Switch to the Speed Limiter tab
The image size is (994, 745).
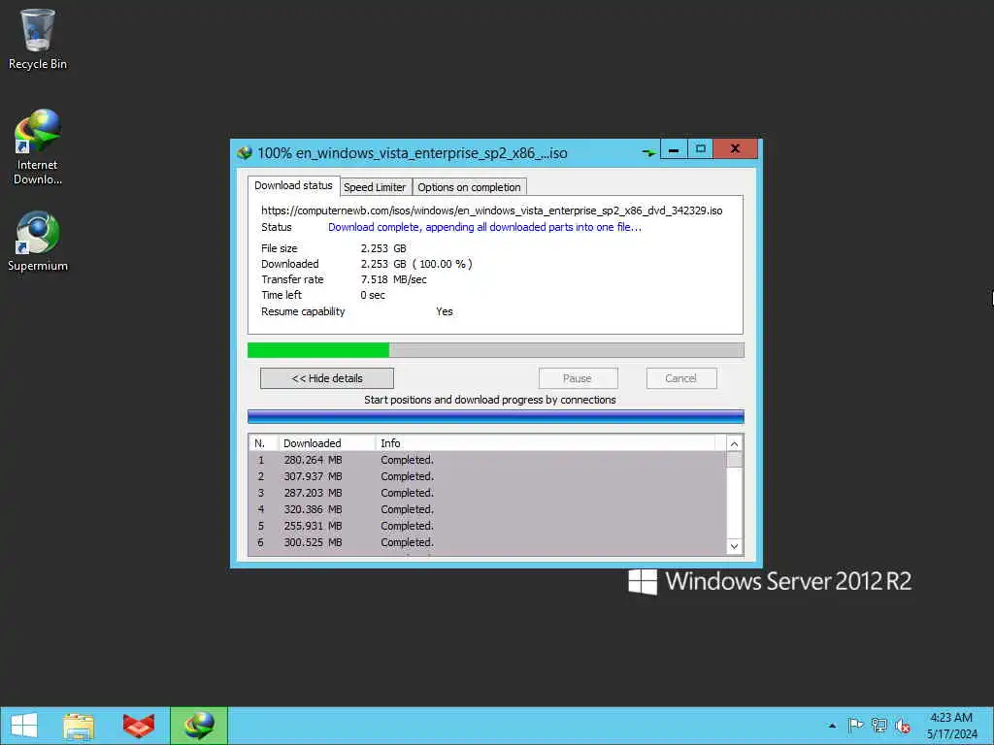click(x=375, y=187)
